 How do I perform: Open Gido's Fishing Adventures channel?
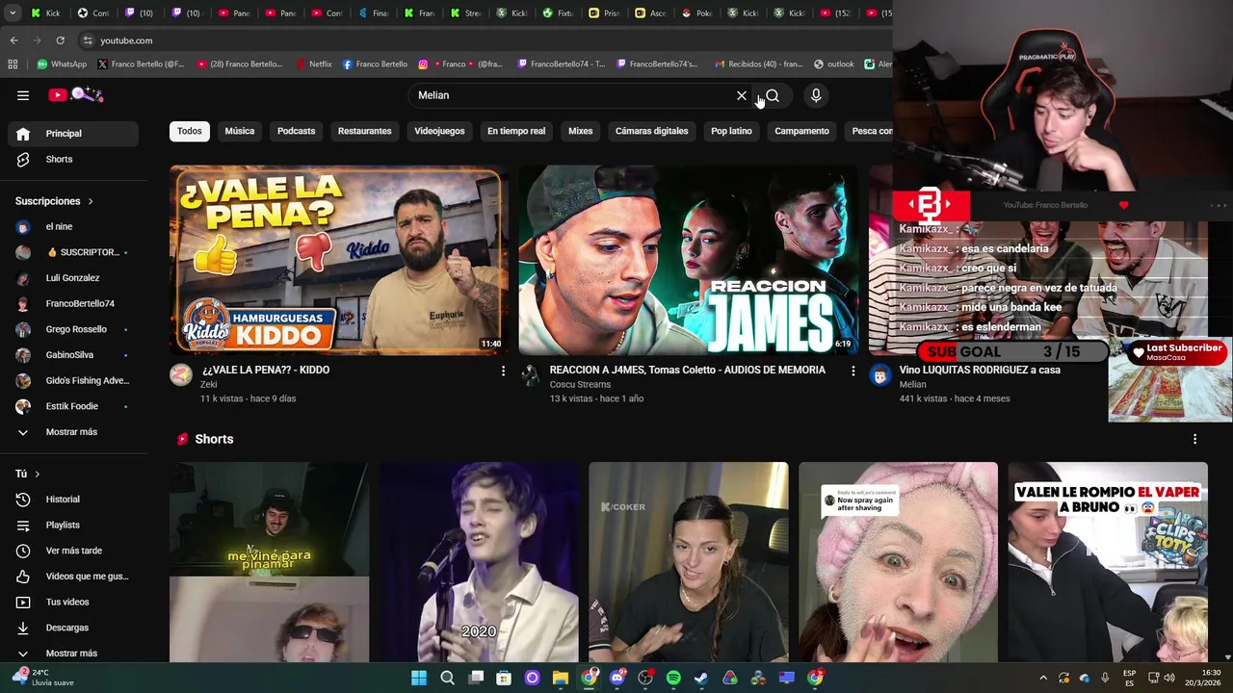point(73,381)
